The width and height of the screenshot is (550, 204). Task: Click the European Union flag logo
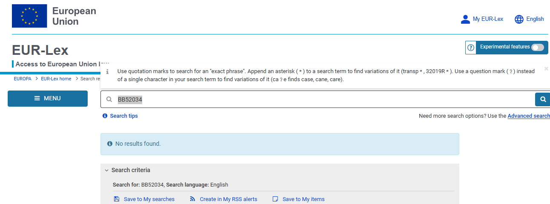[29, 16]
